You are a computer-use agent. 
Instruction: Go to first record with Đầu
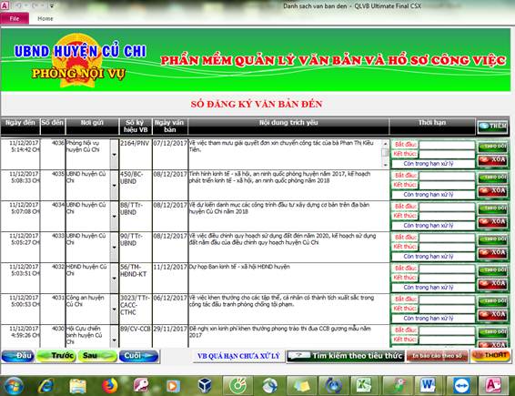tap(18, 356)
